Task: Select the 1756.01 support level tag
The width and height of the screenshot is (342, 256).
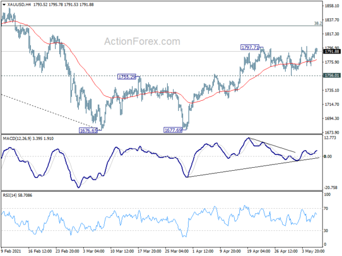Action: pyautogui.click(x=331, y=75)
